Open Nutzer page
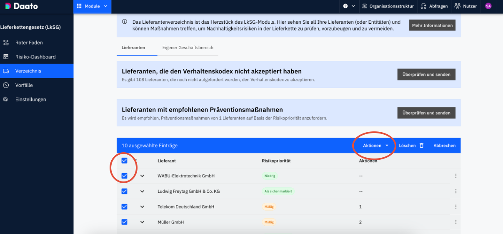This screenshot has width=503, height=234. pos(465,6)
